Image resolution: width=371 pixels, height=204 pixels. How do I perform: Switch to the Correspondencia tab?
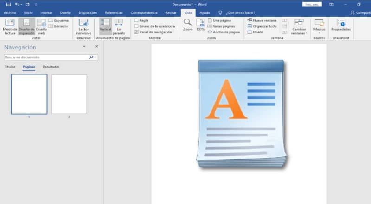pyautogui.click(x=144, y=13)
